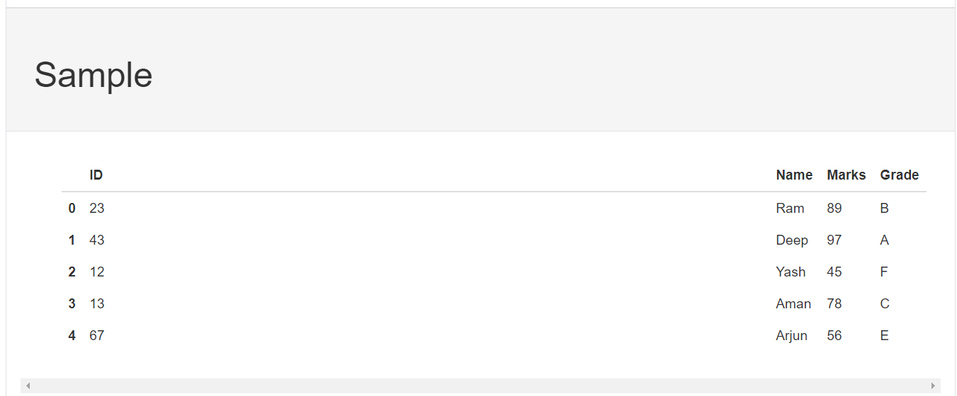Select the name cell Ram
The width and height of the screenshot is (957, 396).
790,209
